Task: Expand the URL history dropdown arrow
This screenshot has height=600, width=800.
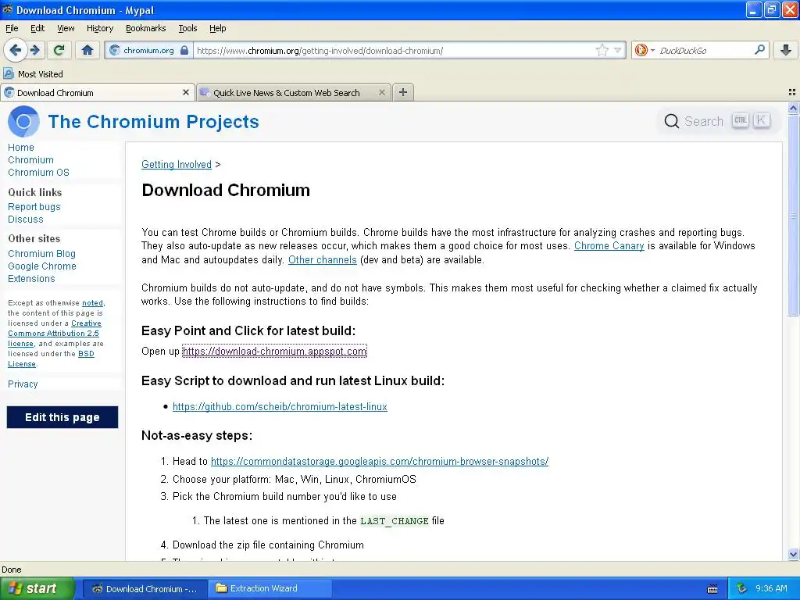Action: click(x=618, y=50)
